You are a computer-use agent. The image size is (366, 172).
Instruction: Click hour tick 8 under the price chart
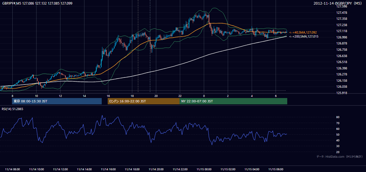12,96
